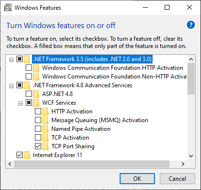The width and height of the screenshot is (201, 190).
Task: Select 'Windows Communication Foundation HTTP Activation' label
Action: click(x=112, y=68)
